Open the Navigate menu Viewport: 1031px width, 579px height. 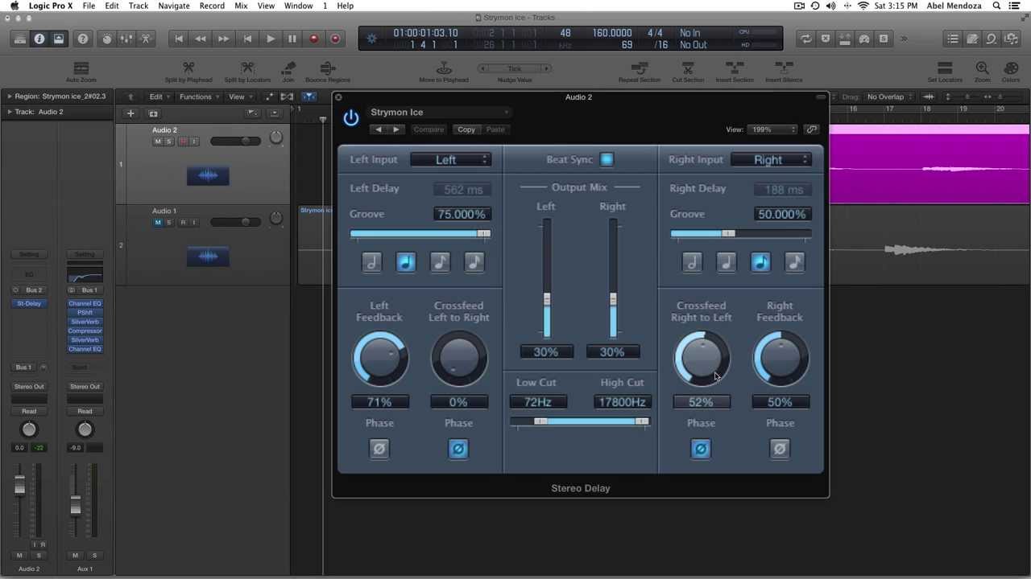173,6
